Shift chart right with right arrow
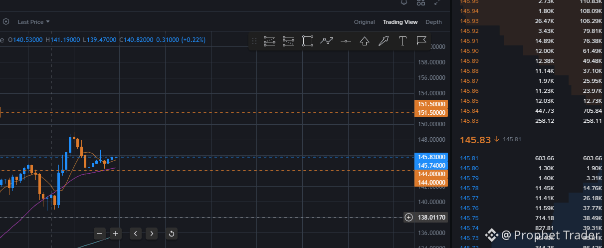This screenshot has width=604, height=248. 152,233
